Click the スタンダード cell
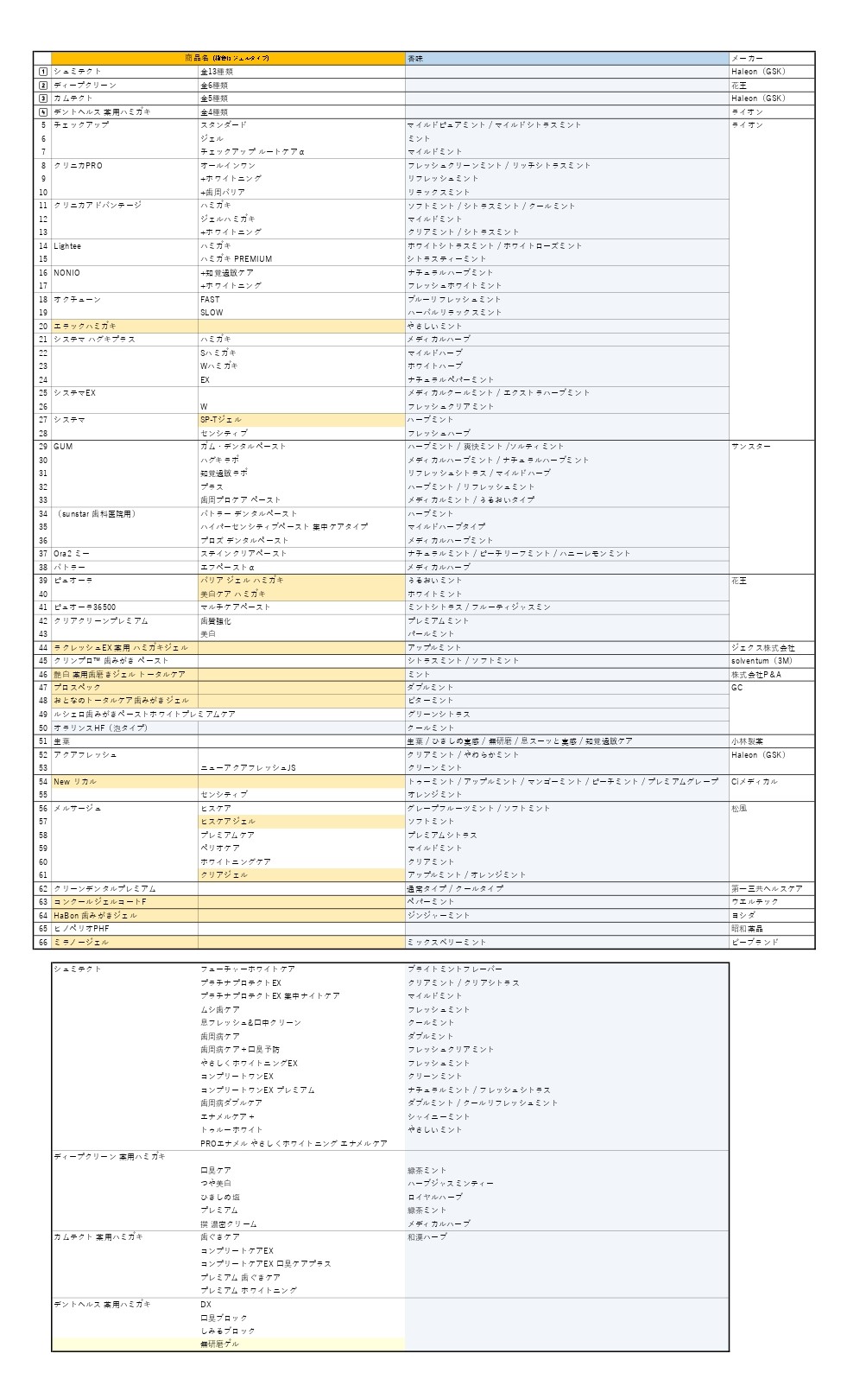 coord(301,125)
